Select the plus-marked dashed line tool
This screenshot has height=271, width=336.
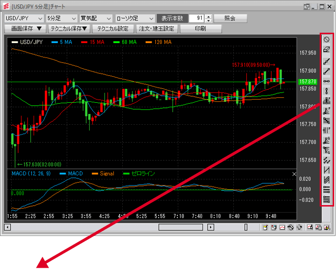pos(327,160)
